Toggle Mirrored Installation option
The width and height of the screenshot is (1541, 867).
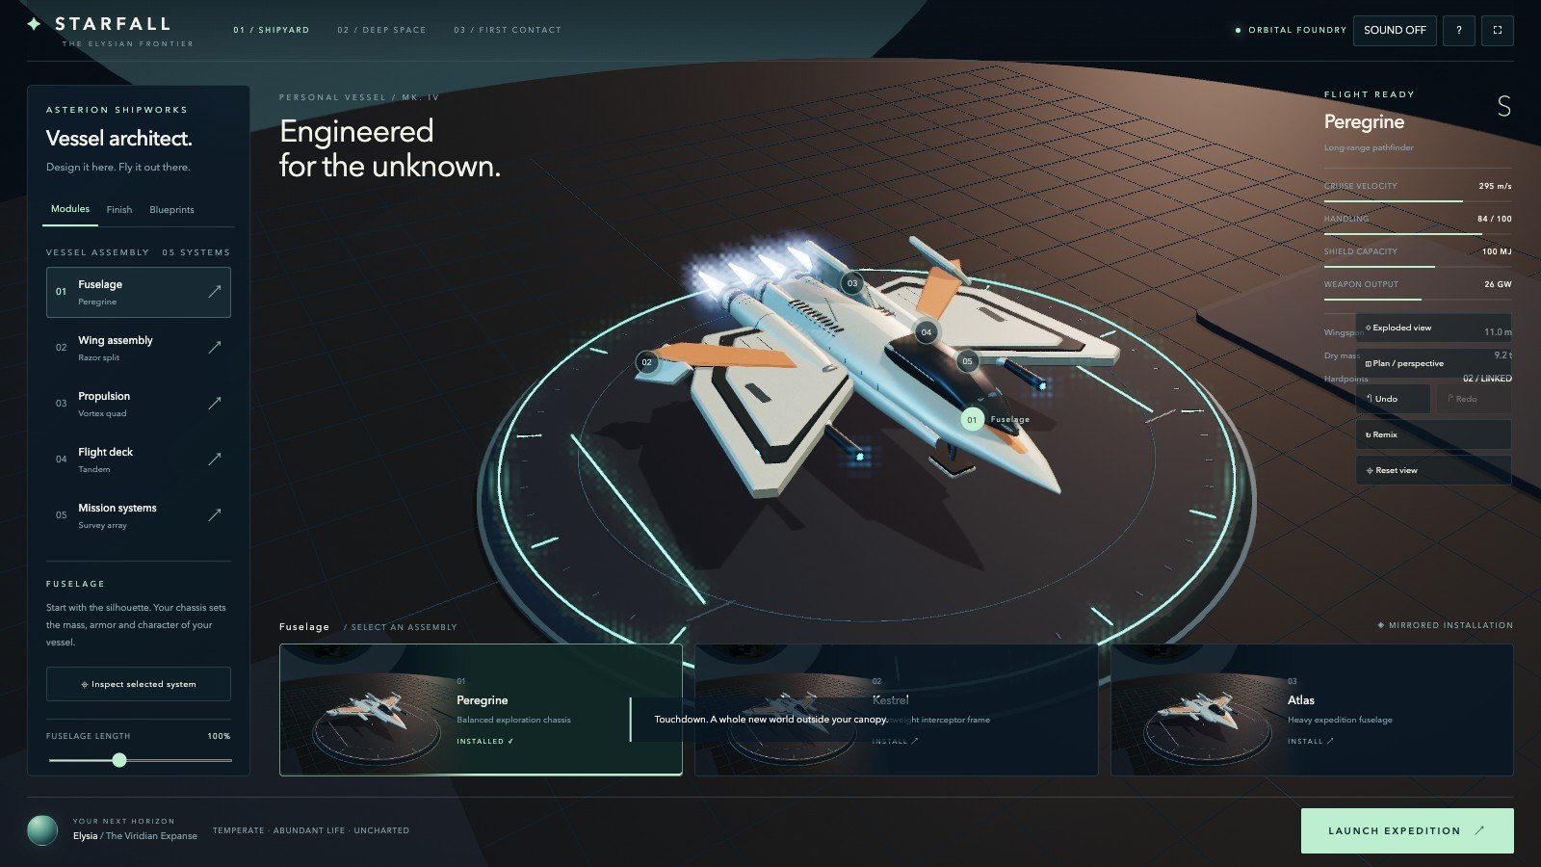pos(1445,625)
